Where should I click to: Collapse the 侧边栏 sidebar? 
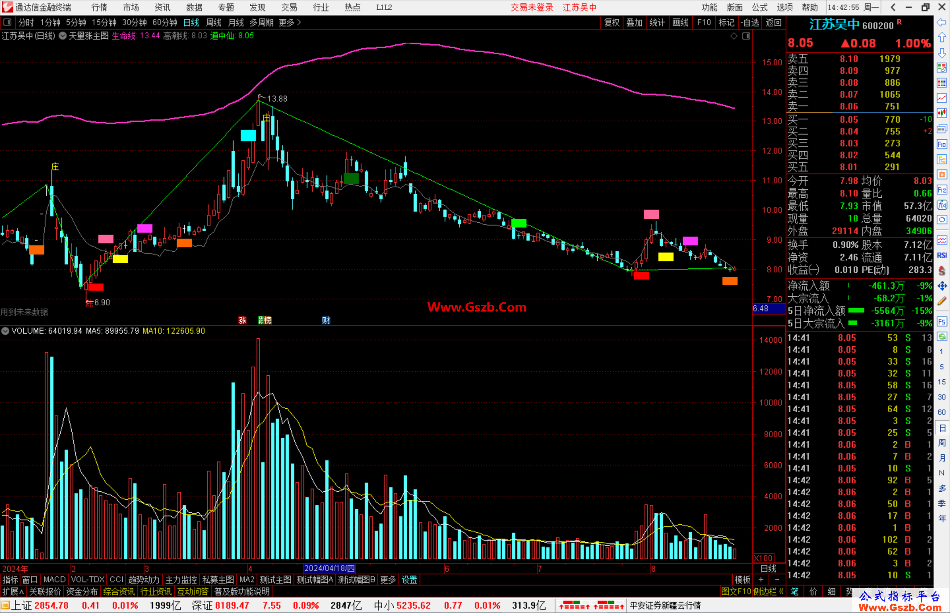click(x=768, y=591)
